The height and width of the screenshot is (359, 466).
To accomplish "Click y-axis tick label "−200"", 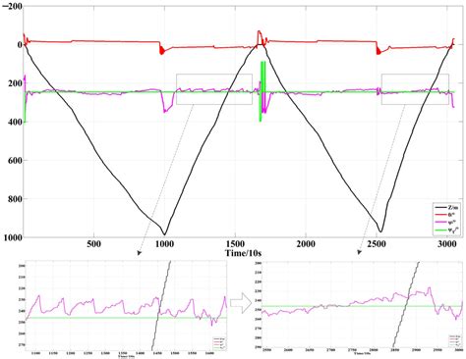I will click(x=12, y=6).
